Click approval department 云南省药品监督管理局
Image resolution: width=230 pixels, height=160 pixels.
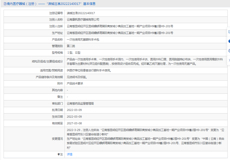point(80,103)
